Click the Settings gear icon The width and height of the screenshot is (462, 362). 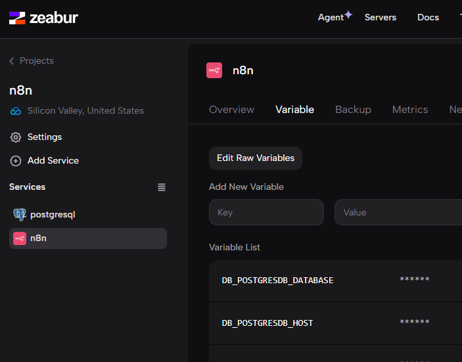[16, 137]
